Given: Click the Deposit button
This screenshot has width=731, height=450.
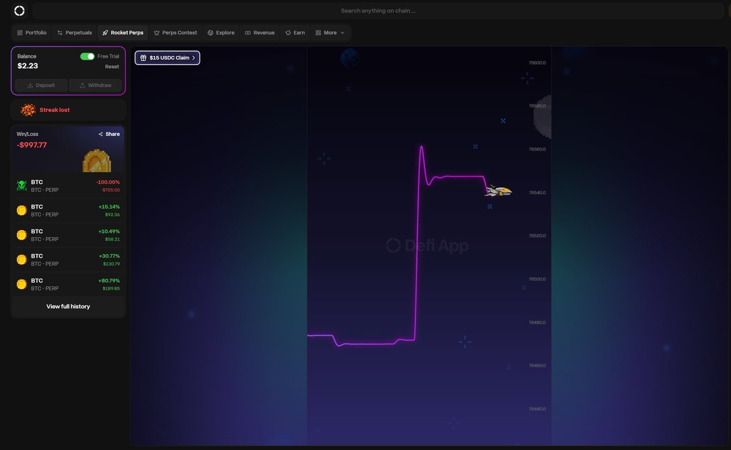Looking at the screenshot, I should [41, 85].
